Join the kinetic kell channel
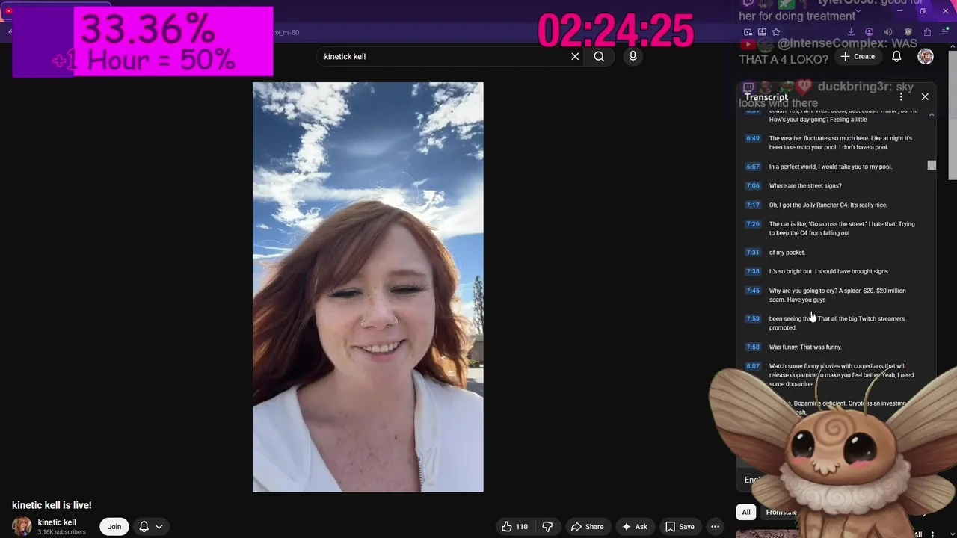957x538 pixels. click(x=114, y=526)
